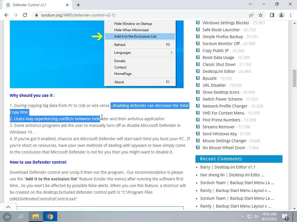
Task: Click the icon beside Bpuzzle
Action: pos(198,78)
